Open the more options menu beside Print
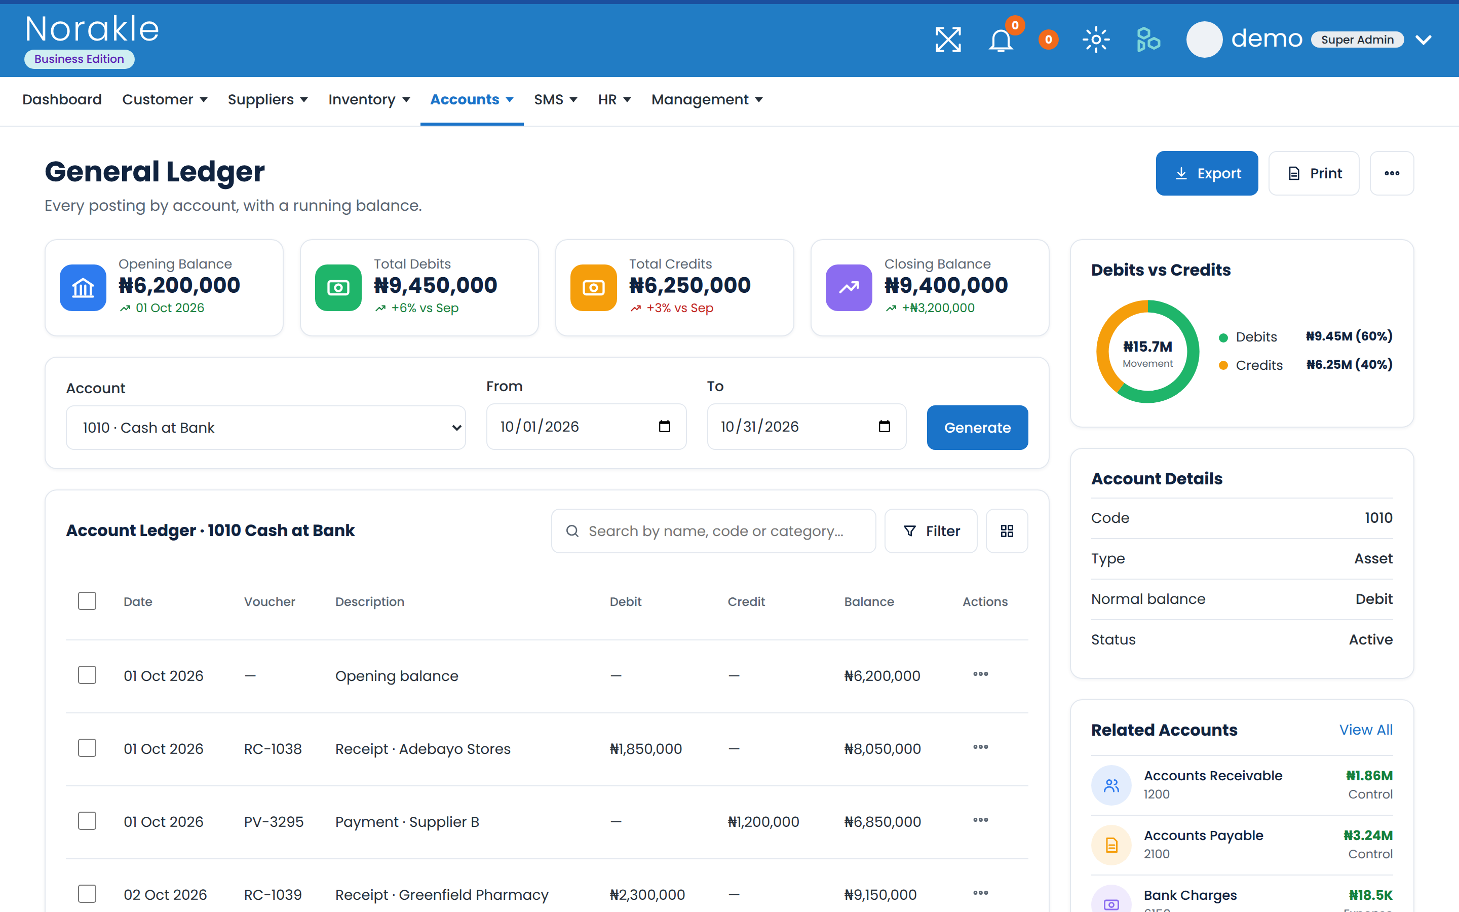The image size is (1459, 912). tap(1392, 173)
